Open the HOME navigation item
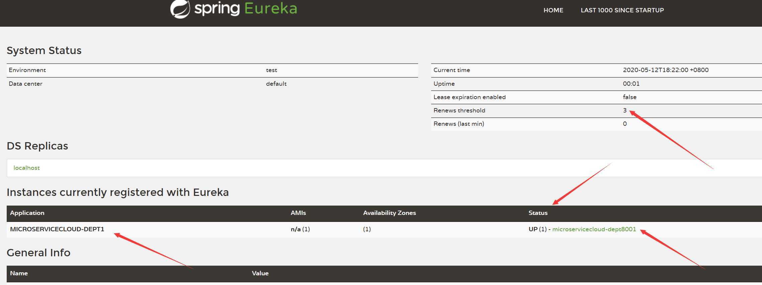The width and height of the screenshot is (762, 285). coord(553,10)
